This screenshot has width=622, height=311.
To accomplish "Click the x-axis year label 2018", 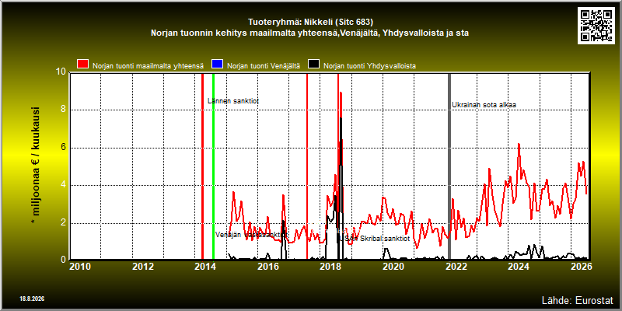I will [x=330, y=266].
